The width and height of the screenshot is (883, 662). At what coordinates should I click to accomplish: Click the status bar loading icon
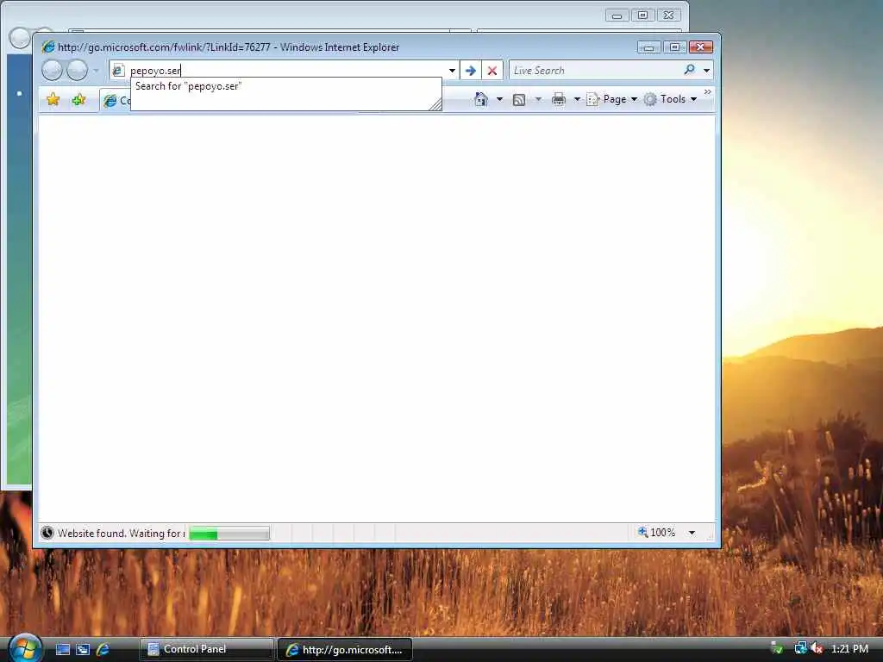click(x=47, y=533)
